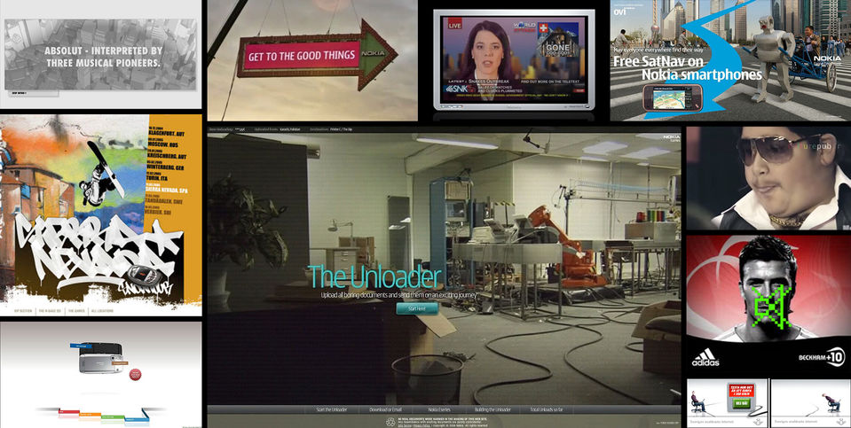Open the left office-chair banner thumbnail
The height and width of the screenshot is (428, 851).
pos(728,403)
